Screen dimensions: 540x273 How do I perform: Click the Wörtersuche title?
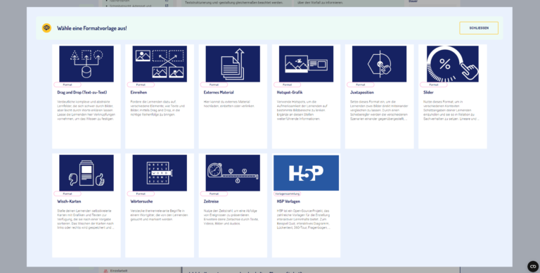point(141,201)
